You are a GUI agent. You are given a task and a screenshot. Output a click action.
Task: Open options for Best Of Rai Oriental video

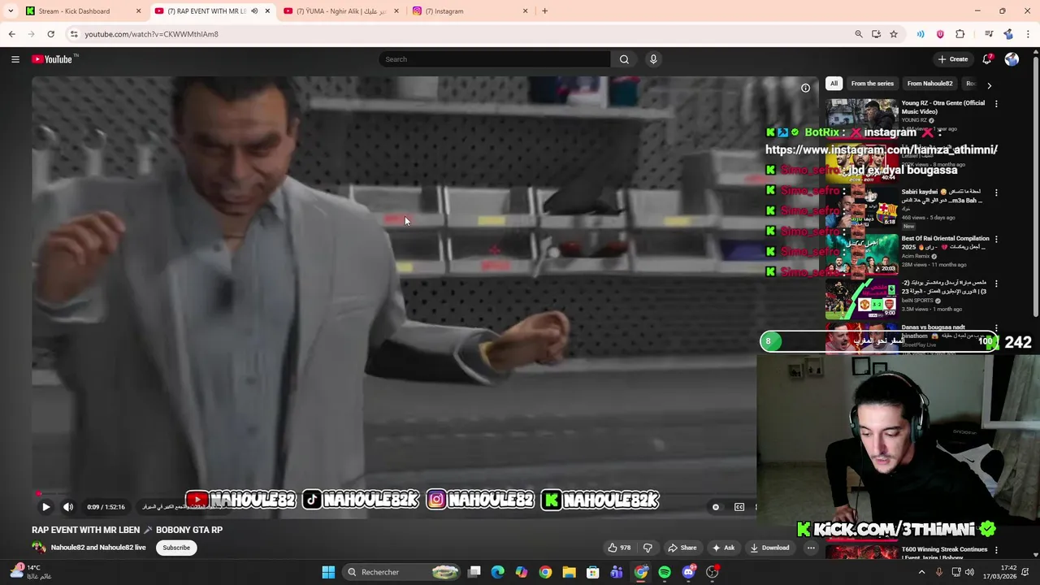coord(996,240)
